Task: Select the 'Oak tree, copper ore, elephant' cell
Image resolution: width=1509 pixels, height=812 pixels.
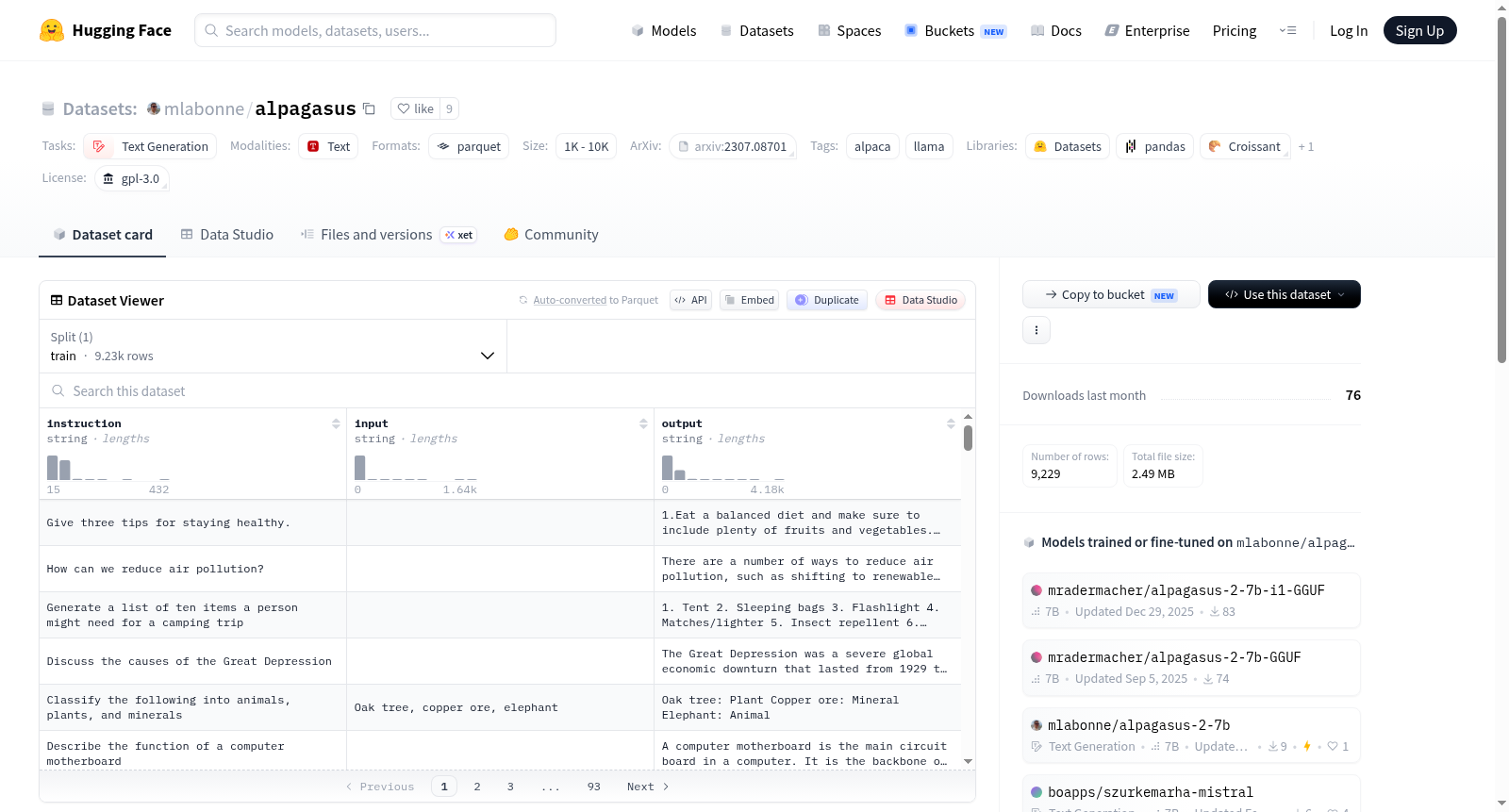Action: (x=500, y=707)
